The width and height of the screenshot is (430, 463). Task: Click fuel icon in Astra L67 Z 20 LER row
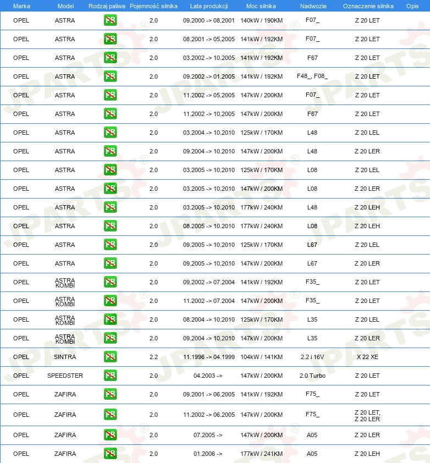[x=110, y=263]
